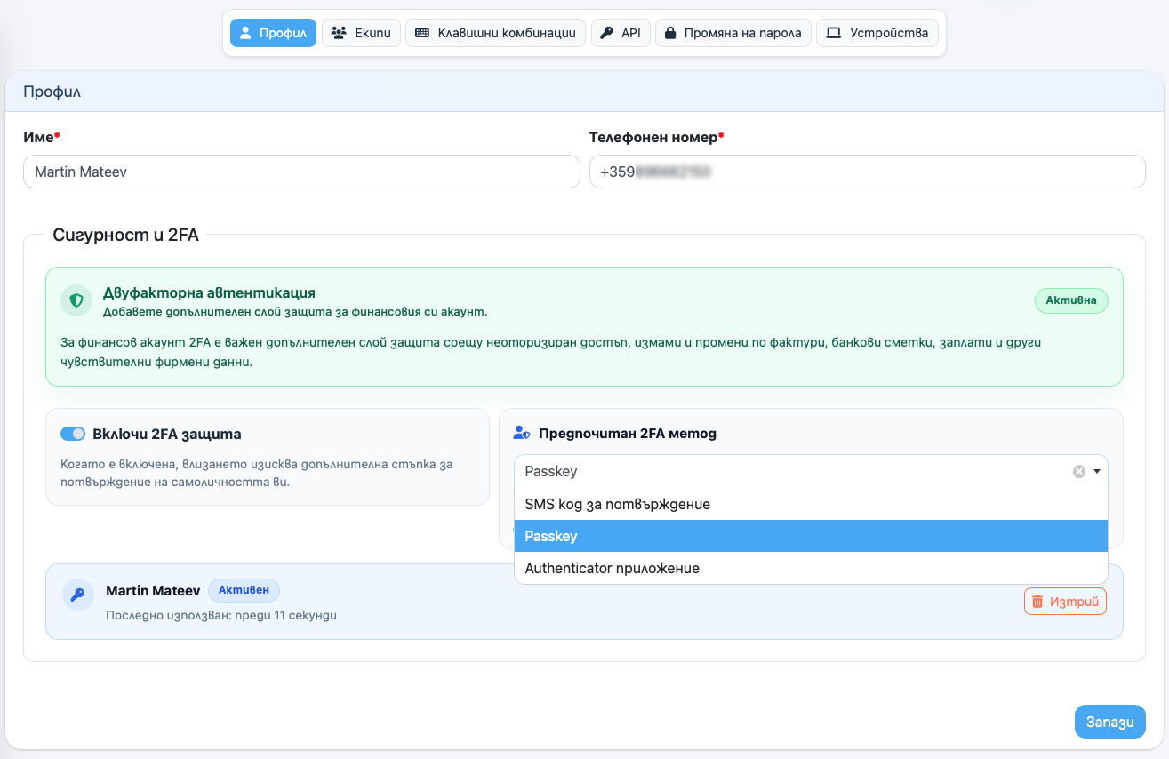
Task: Click the blue key icon next to Martin Mateev
Action: click(78, 595)
